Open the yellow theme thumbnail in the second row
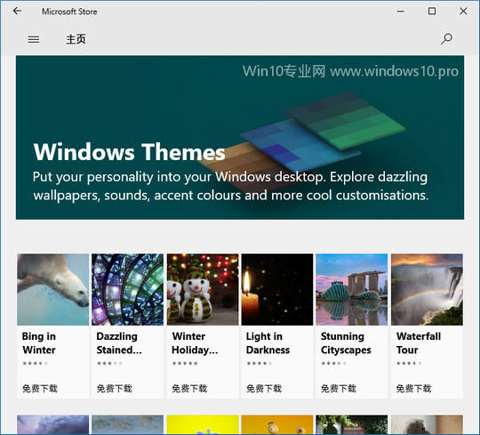The width and height of the screenshot is (480, 435). click(x=203, y=424)
